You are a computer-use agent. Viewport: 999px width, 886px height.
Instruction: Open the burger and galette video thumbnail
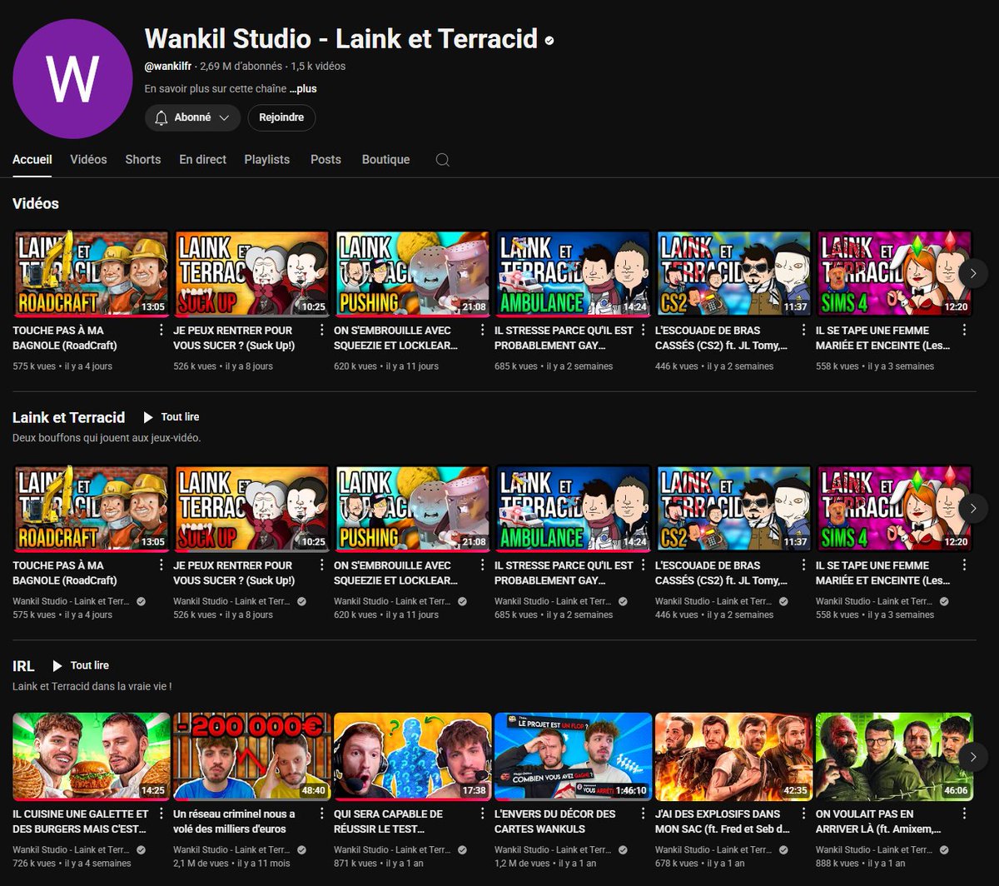tap(91, 757)
